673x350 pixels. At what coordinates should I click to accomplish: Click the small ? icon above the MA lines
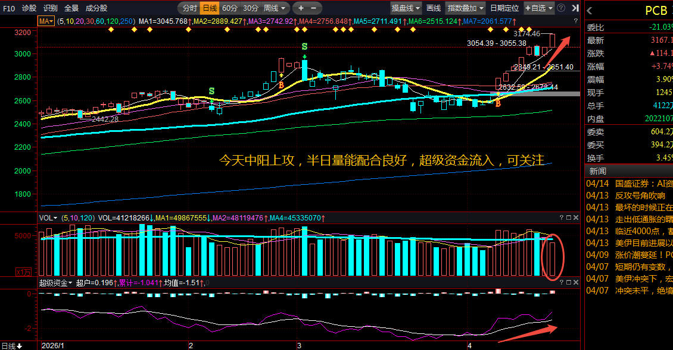tap(575, 20)
